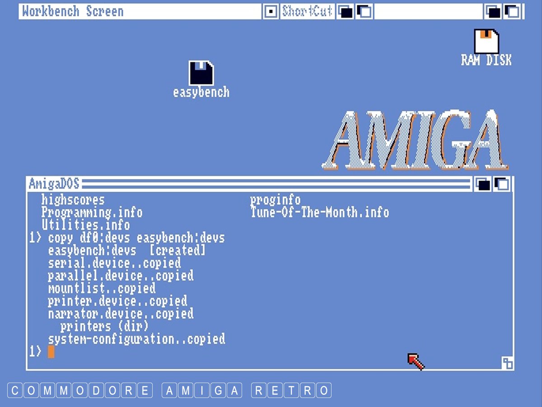
Task: Click the system-configuration..copied output line
Action: (x=136, y=339)
